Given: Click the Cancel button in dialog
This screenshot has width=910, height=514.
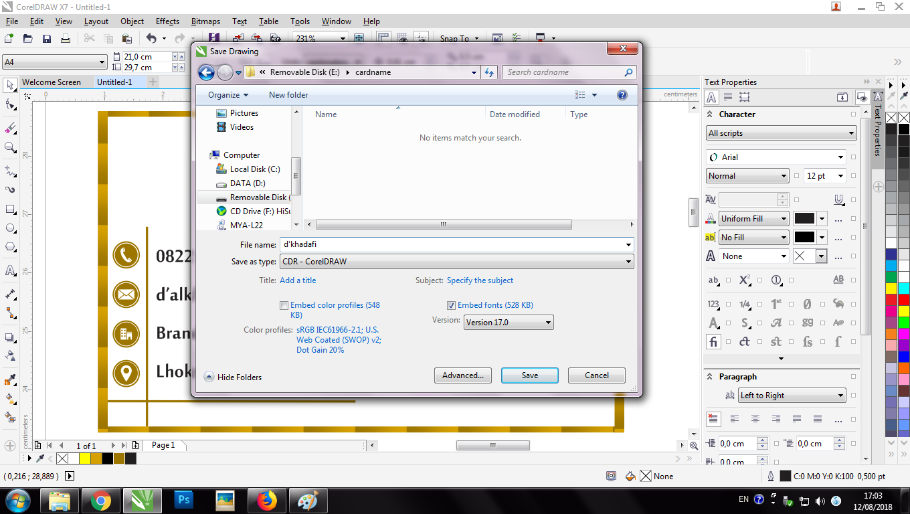Looking at the screenshot, I should point(597,375).
